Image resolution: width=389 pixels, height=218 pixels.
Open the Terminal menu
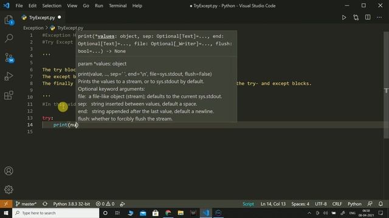[x=117, y=5]
